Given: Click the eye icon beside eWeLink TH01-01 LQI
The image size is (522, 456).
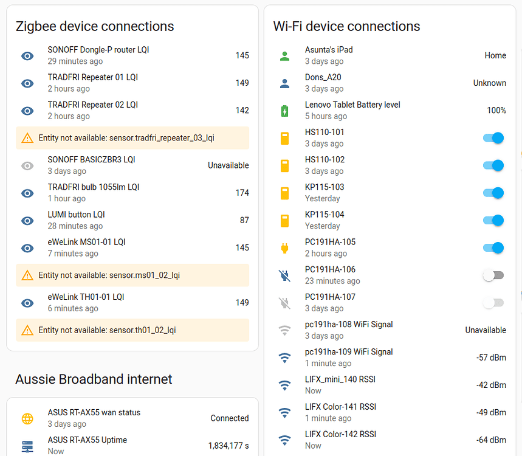Looking at the screenshot, I should click(27, 303).
